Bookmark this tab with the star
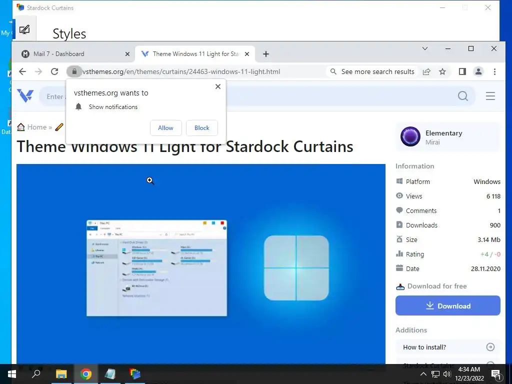This screenshot has width=512, height=384. click(x=442, y=71)
